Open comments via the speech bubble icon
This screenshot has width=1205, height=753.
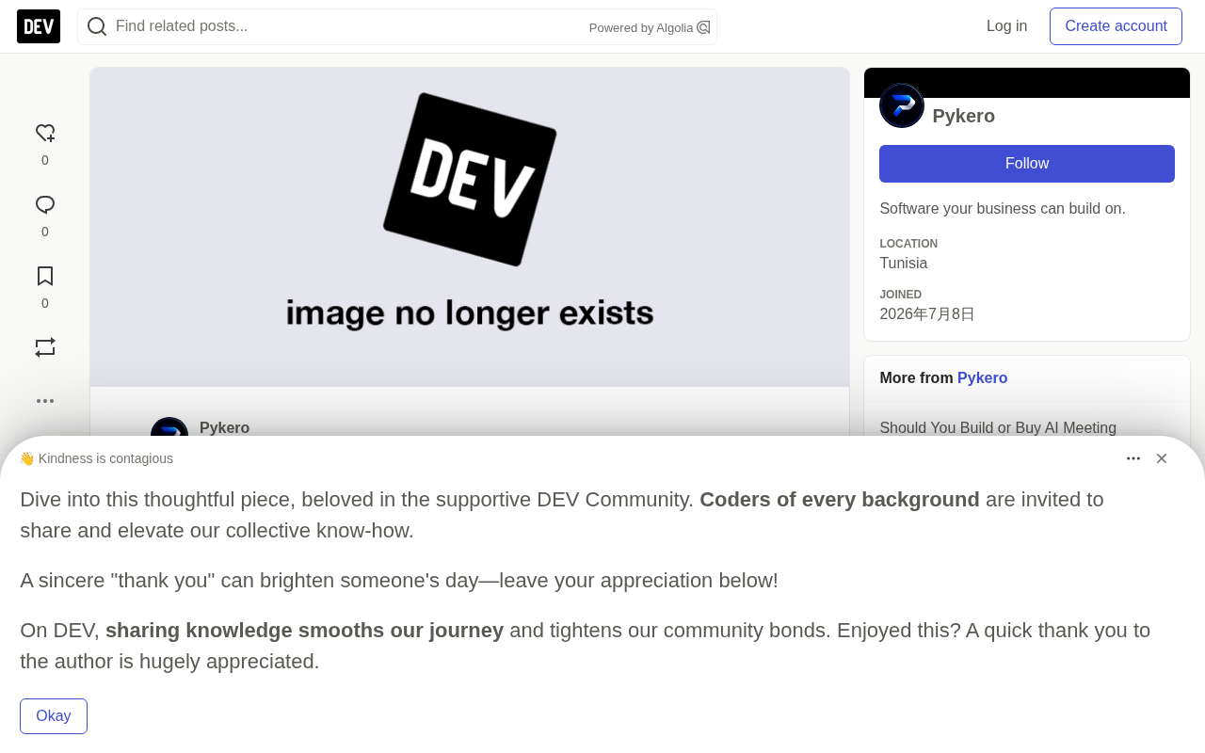[45, 205]
